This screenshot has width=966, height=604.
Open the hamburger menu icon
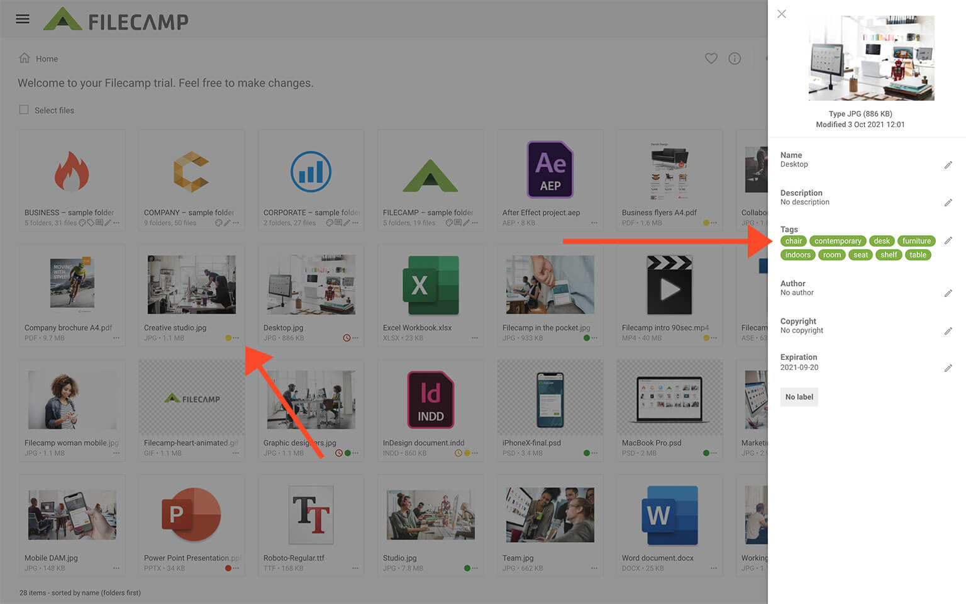23,19
